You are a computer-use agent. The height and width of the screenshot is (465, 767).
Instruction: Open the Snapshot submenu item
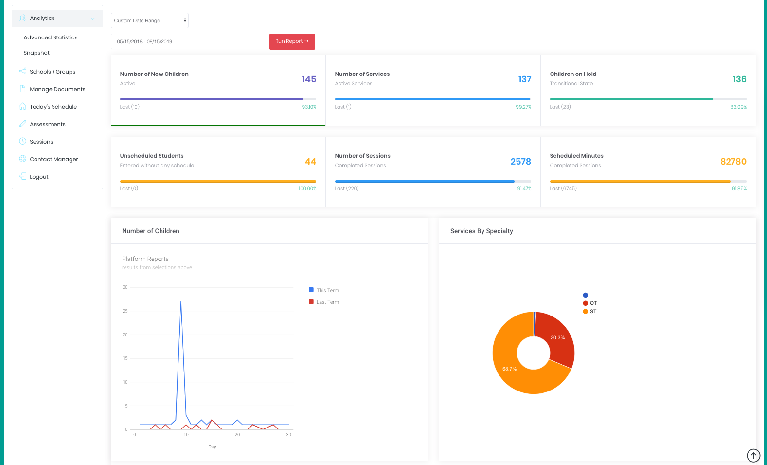(x=36, y=53)
